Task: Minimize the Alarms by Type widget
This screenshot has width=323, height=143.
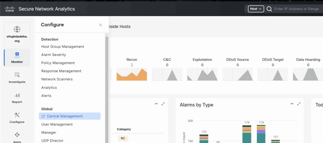Action: (x=292, y=104)
